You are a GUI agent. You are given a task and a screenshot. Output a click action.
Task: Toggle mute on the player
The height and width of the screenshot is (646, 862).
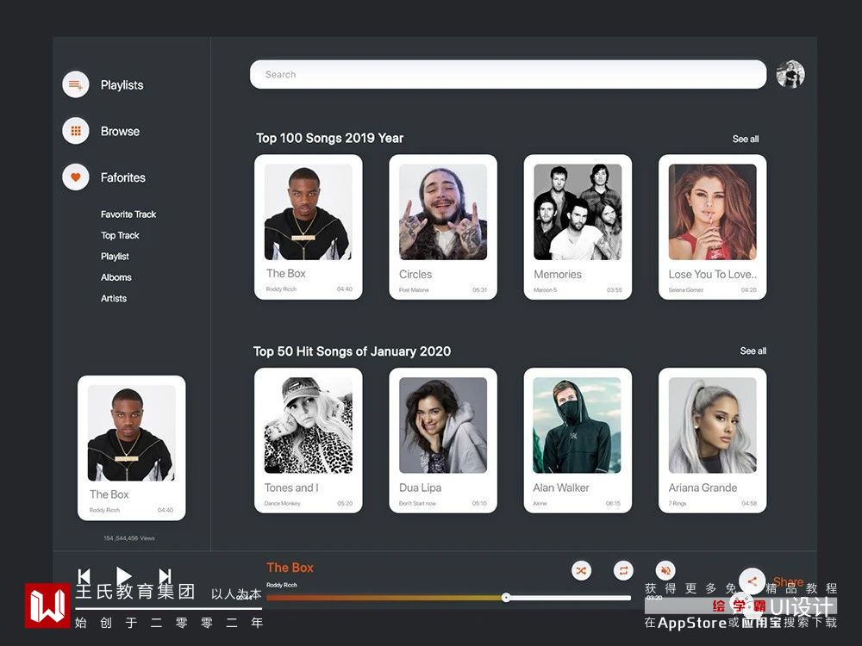click(x=665, y=570)
